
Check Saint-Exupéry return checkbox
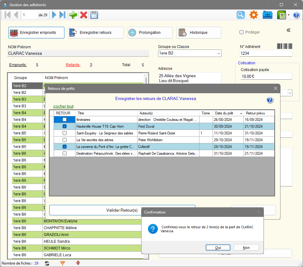click(64, 133)
